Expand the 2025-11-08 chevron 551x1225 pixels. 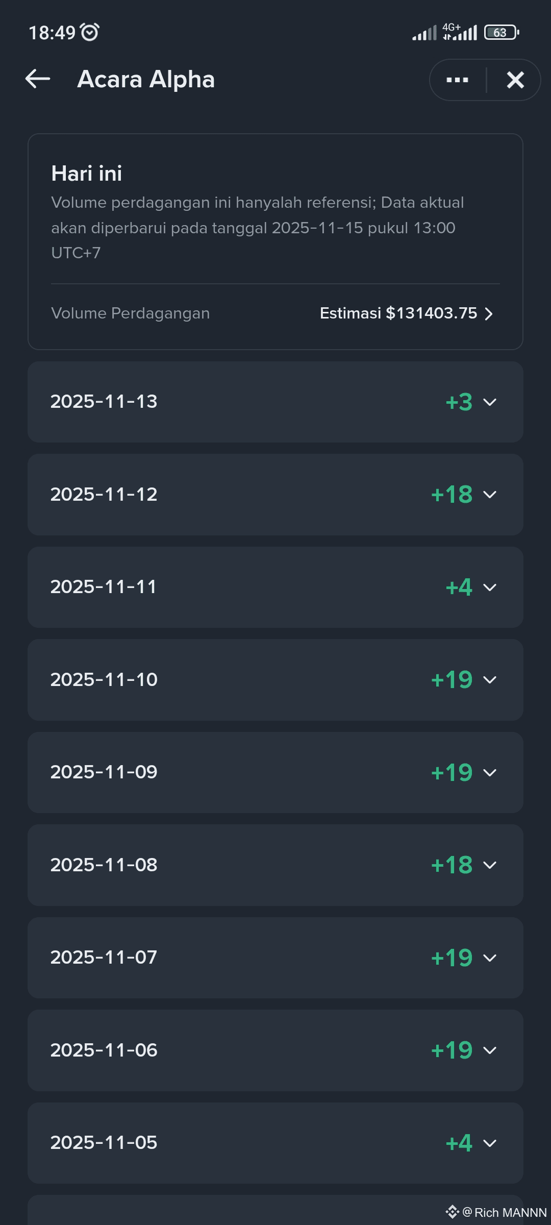490,865
